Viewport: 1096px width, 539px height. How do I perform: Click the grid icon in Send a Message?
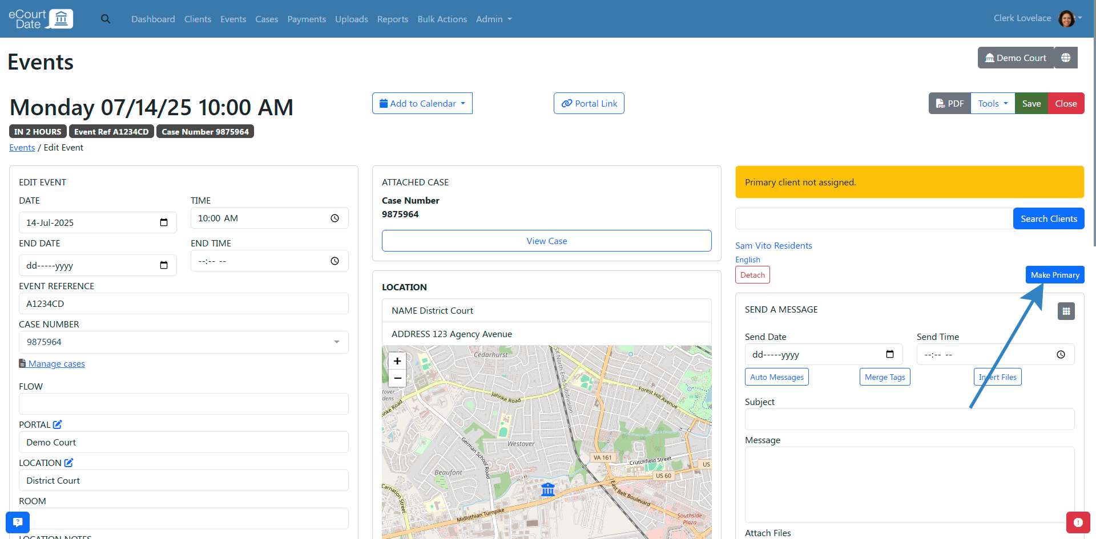(x=1066, y=311)
